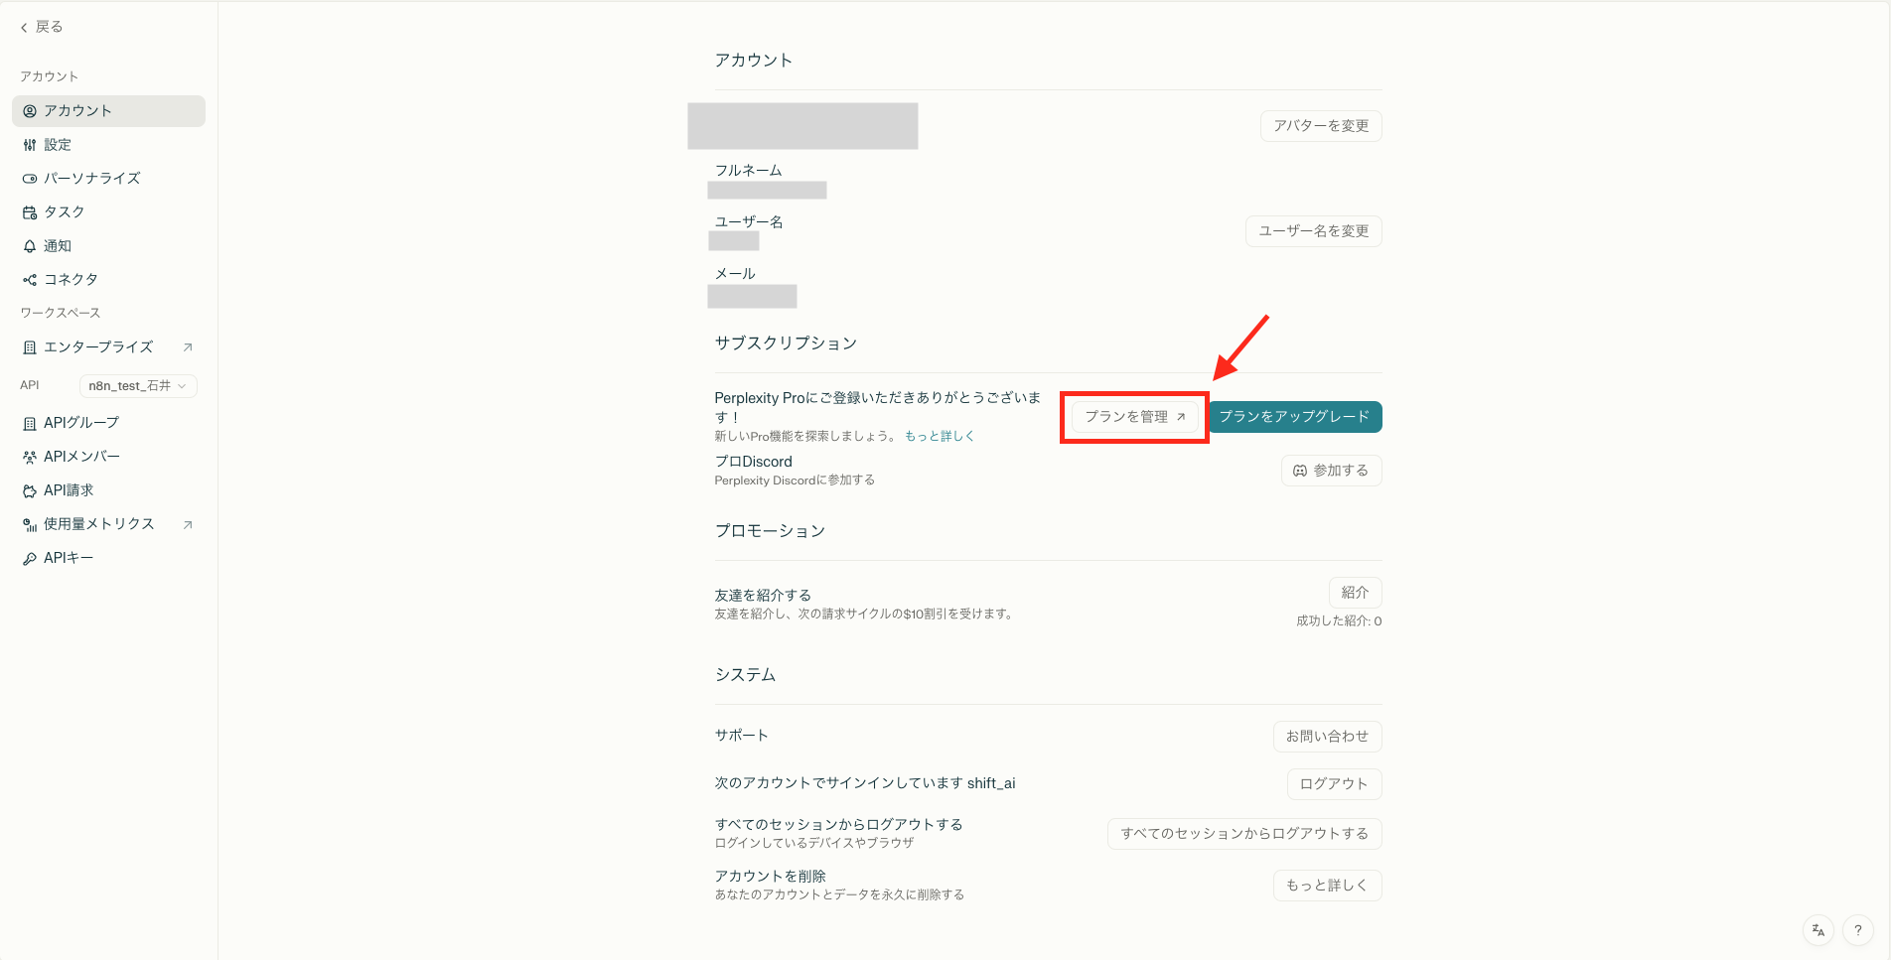This screenshot has width=1891, height=960.
Task: Select the API請求 billing icon
Action: coord(29,489)
